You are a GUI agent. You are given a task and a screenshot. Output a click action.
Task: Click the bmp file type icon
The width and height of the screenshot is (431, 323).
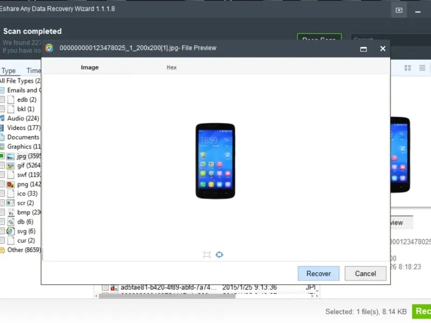[11, 212]
